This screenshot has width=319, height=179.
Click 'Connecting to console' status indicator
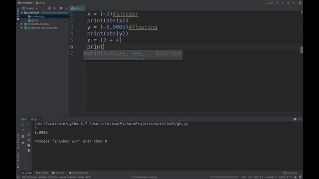click(144, 177)
